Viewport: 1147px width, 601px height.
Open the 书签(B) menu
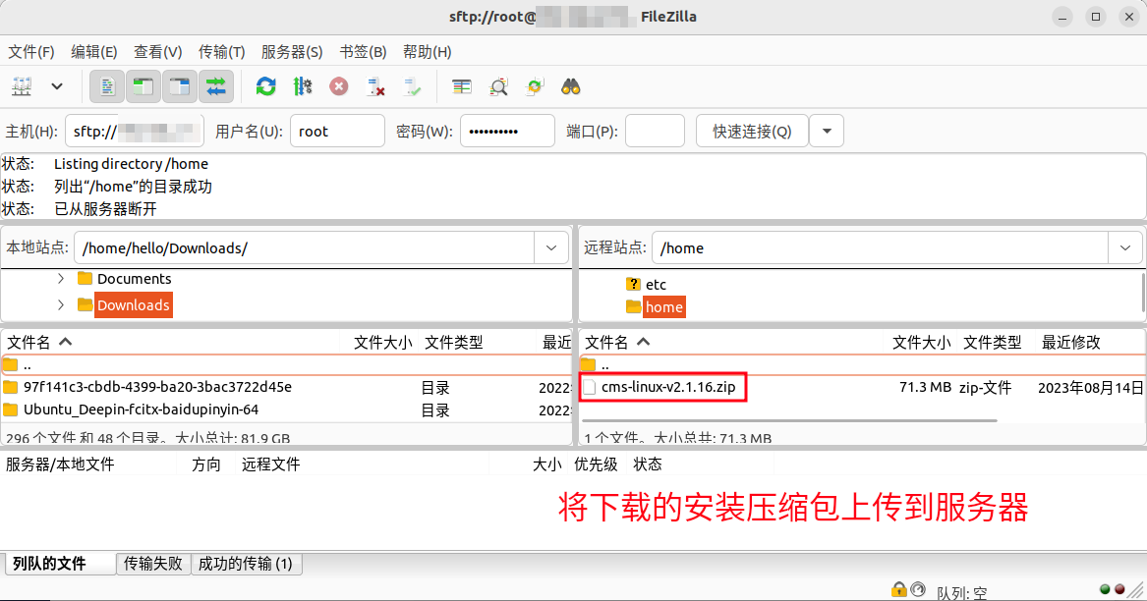tap(363, 52)
